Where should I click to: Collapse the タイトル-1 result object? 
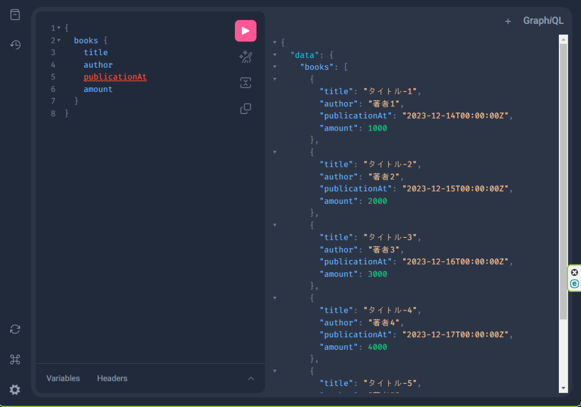[x=275, y=79]
